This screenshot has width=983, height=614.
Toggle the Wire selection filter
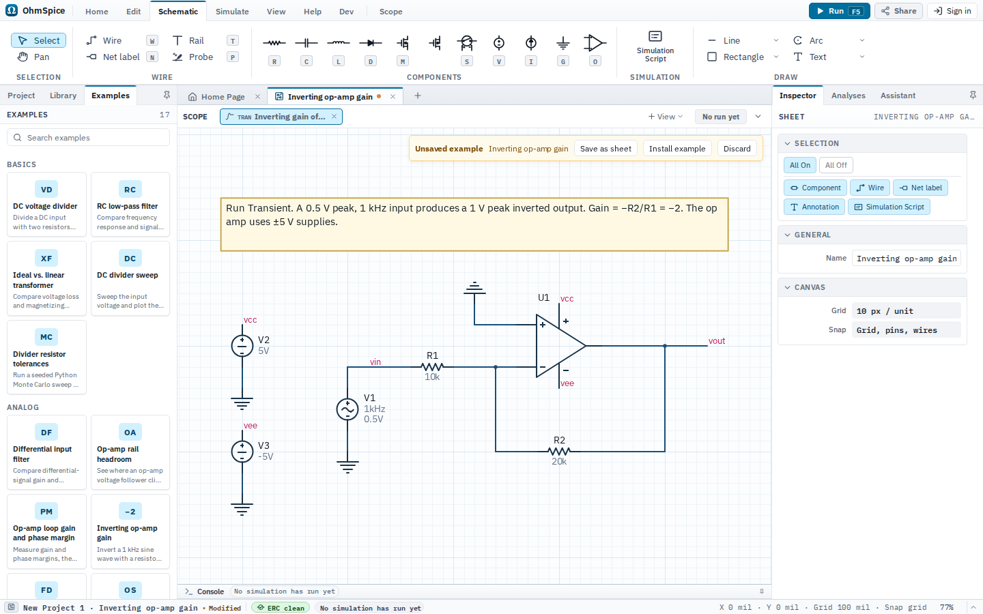(870, 188)
